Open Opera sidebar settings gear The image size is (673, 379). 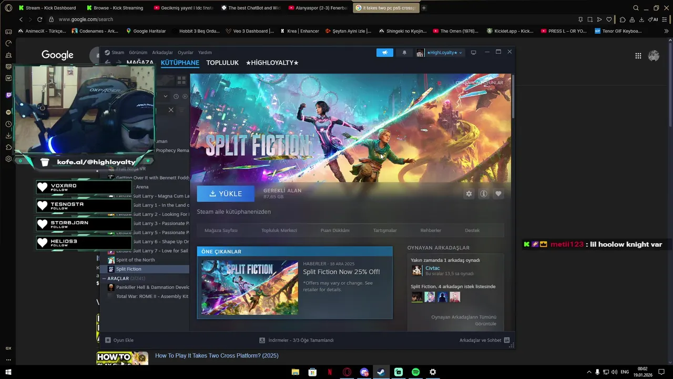click(8, 159)
